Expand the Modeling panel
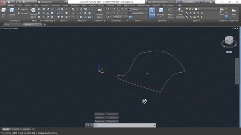The width and height of the screenshot is (241, 135). pos(15,21)
